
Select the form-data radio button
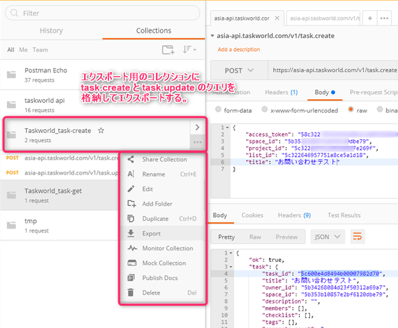click(218, 109)
